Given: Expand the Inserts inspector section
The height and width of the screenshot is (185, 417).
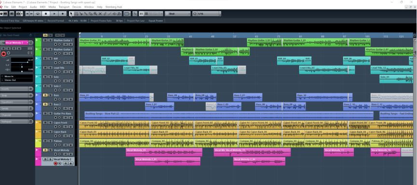Looking at the screenshot, I should click(x=16, y=89).
